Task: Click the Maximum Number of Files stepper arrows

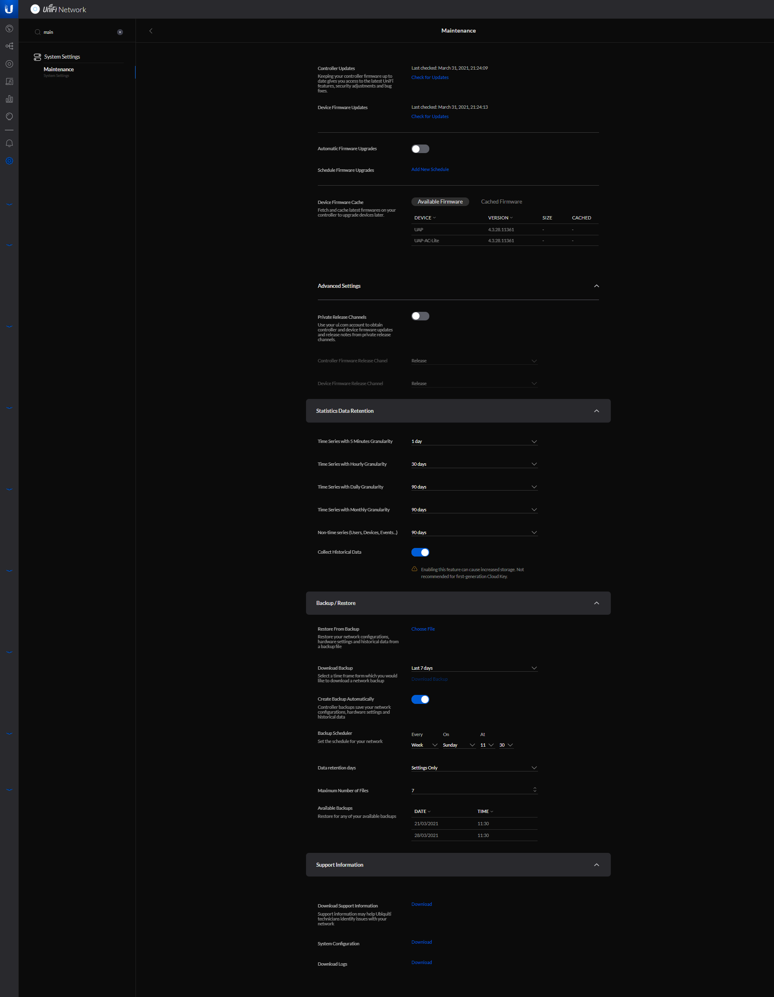Action: point(534,790)
